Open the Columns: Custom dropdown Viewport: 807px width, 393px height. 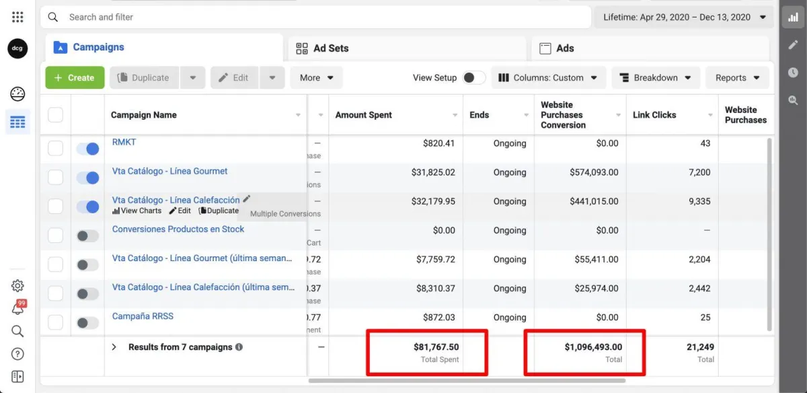[x=548, y=77]
